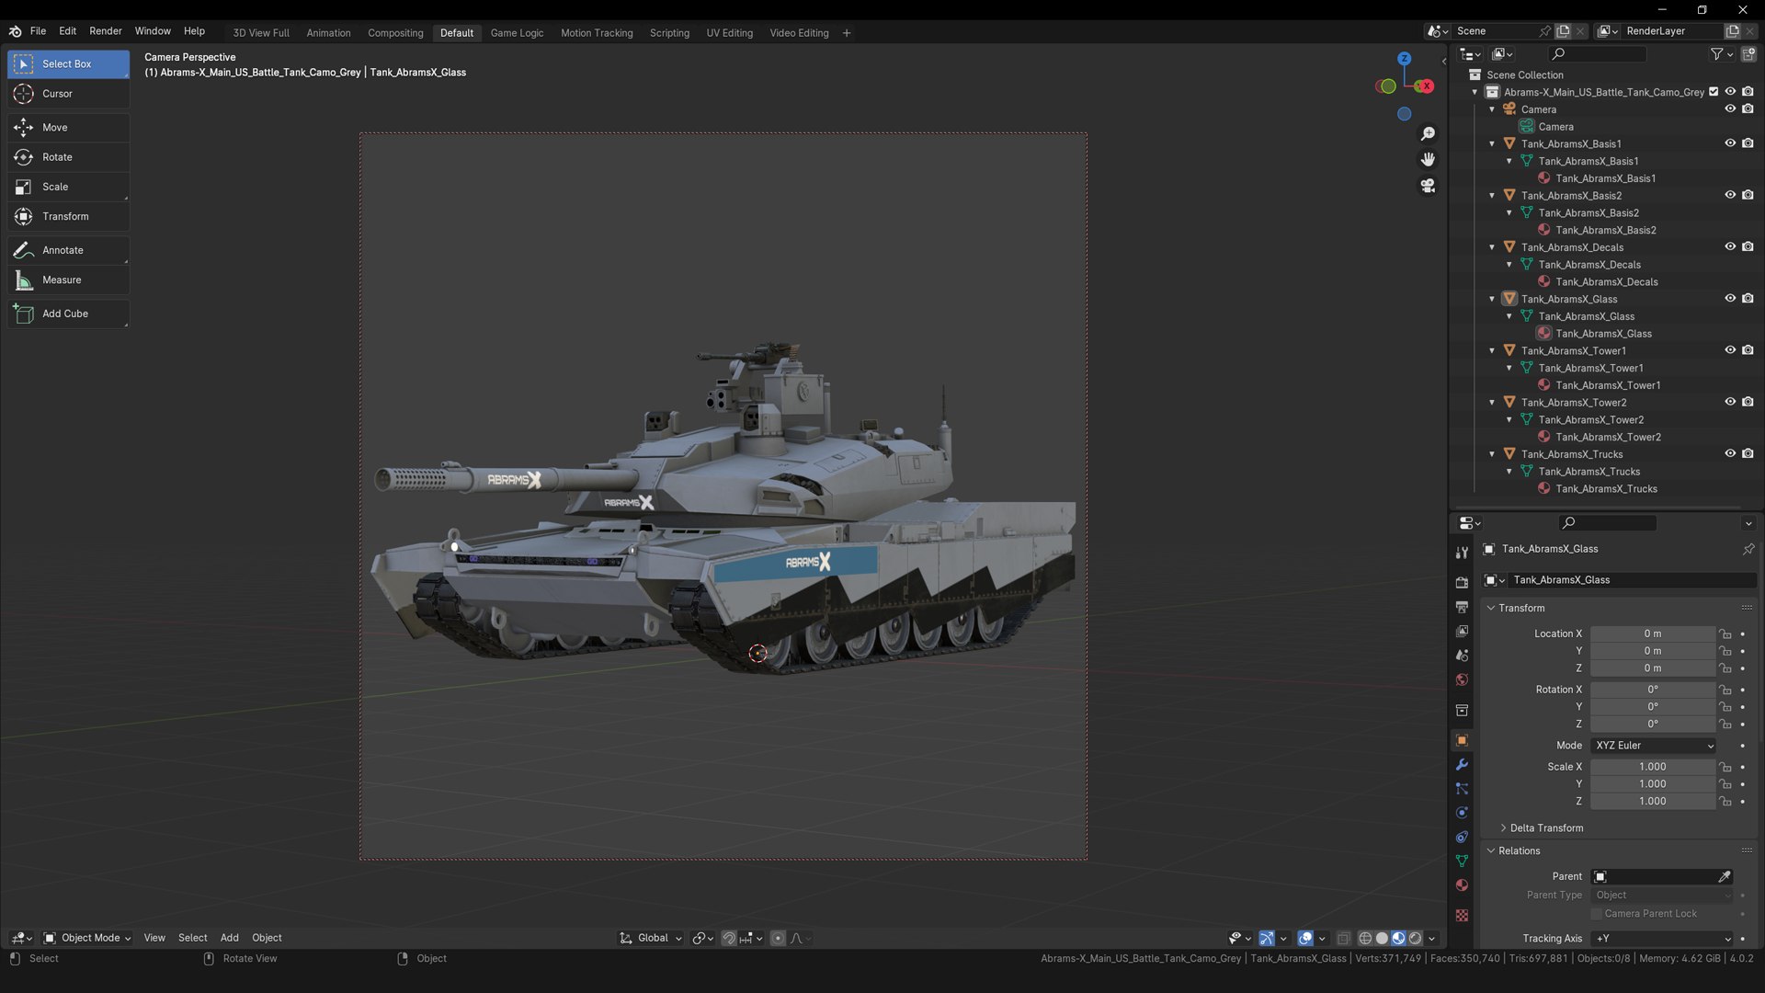Open the Output properties tab
This screenshot has width=1765, height=993.
tap(1462, 607)
